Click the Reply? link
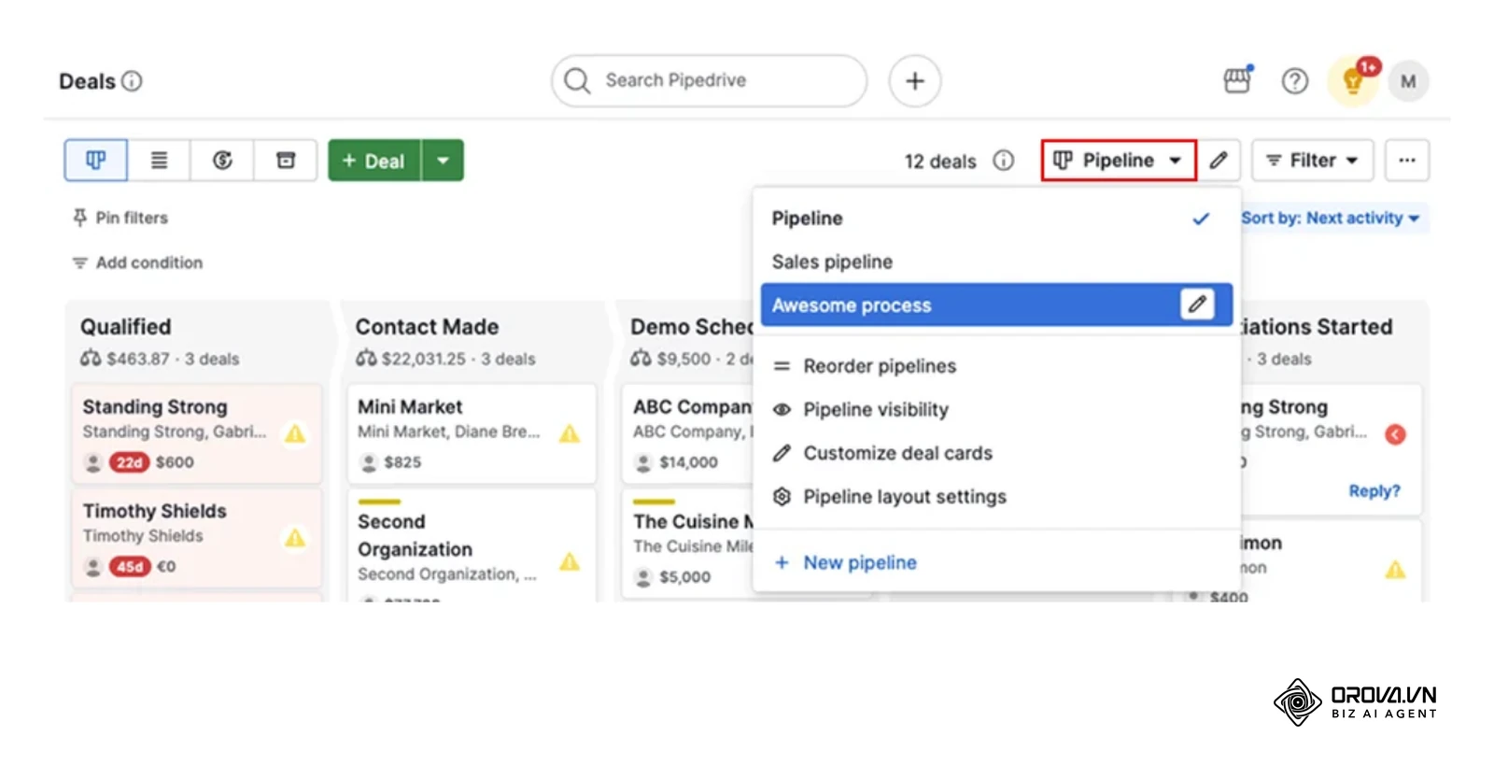Viewport: 1494px width, 764px height. click(1374, 491)
